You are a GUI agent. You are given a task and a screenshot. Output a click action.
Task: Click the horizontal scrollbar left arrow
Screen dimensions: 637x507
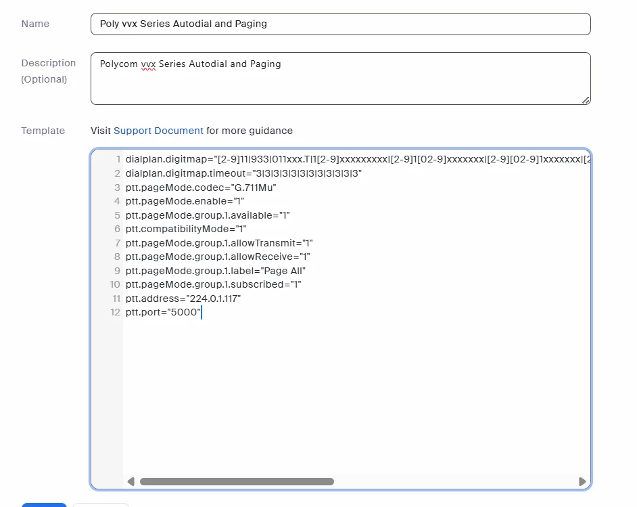[x=131, y=481]
